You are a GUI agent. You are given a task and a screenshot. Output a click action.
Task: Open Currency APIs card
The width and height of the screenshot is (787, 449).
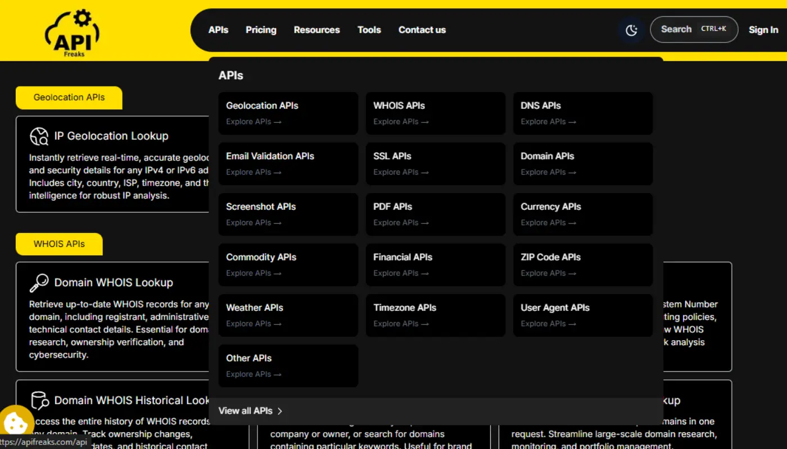[583, 214]
